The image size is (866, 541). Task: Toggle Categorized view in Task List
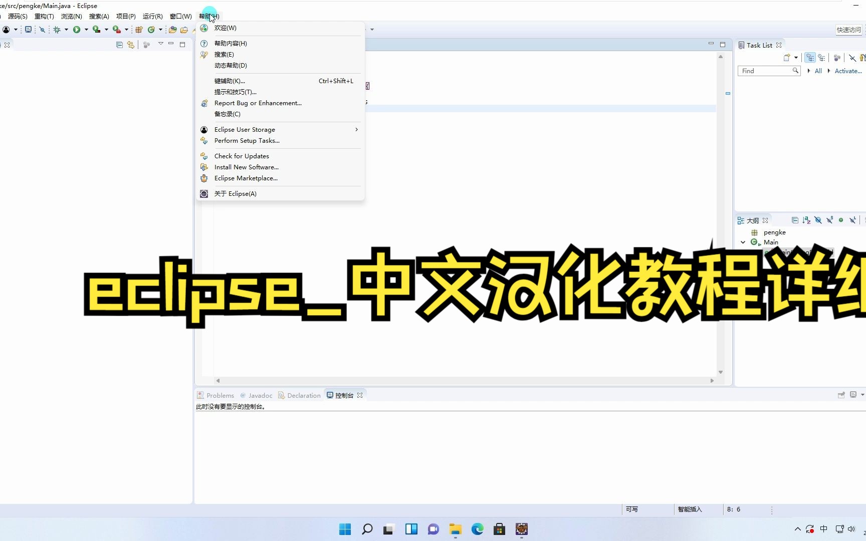click(810, 58)
